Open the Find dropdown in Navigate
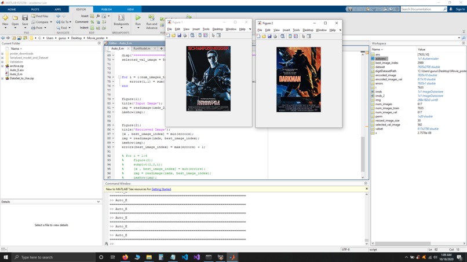 (x=63, y=28)
